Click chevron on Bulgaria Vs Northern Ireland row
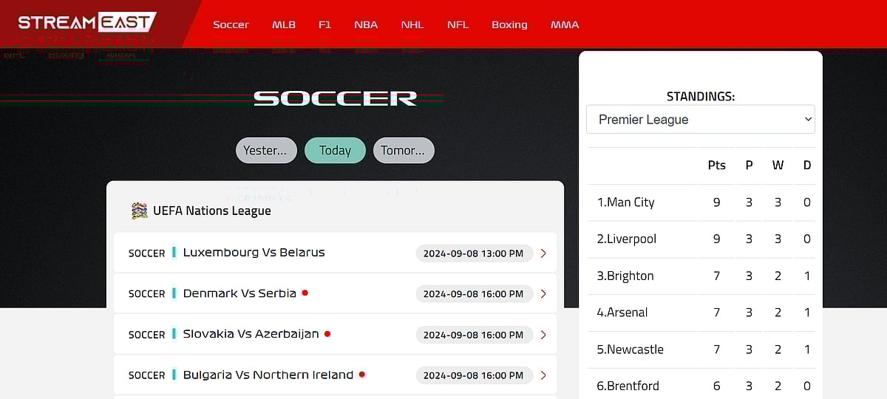The height and width of the screenshot is (399, 887). [x=543, y=375]
